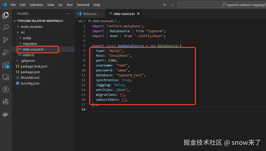
Task: Click the icon above the Docker icon
Action: click(6, 102)
